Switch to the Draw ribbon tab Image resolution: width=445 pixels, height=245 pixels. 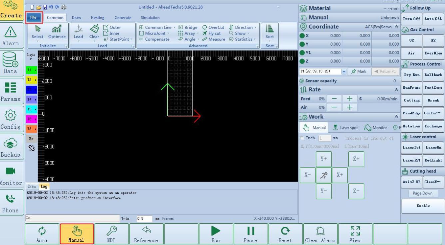(x=76, y=18)
